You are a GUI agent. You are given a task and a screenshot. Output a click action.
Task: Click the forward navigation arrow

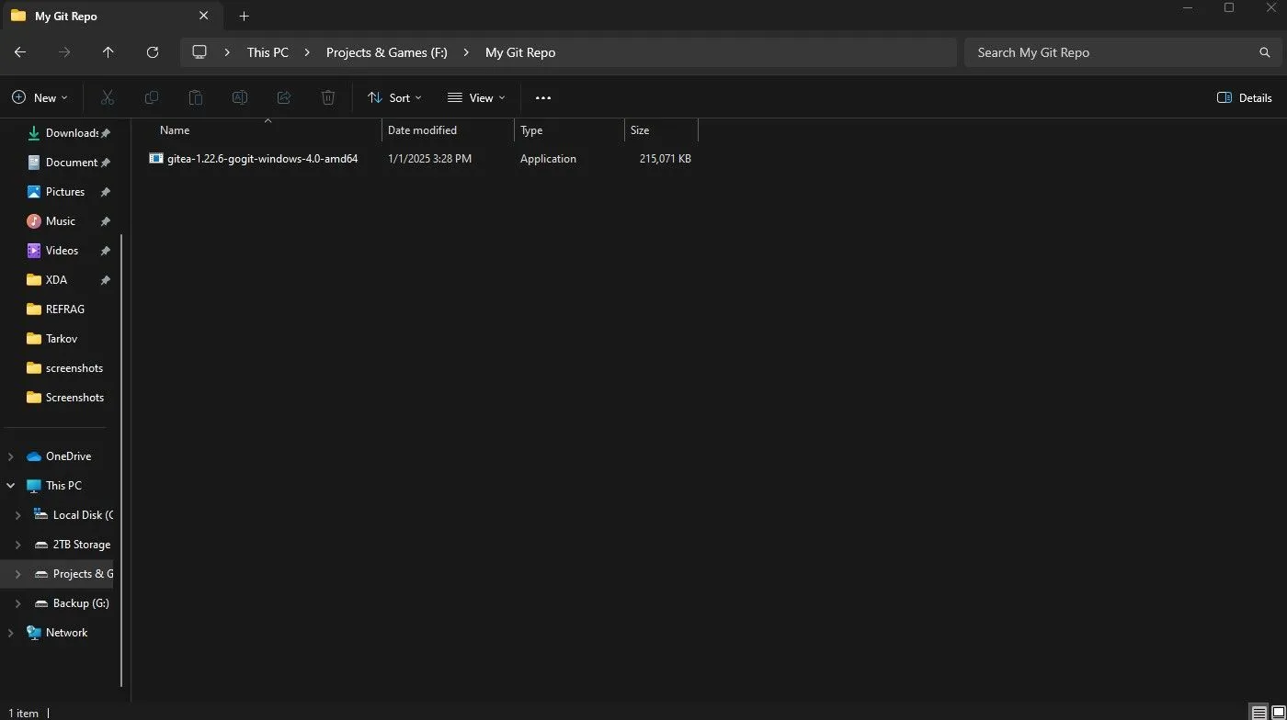[x=64, y=52]
